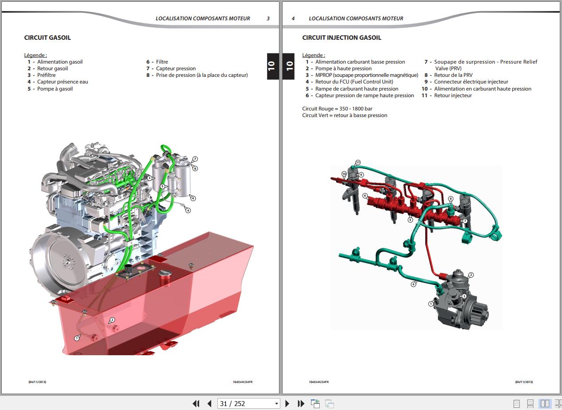
Task: Advance to the next page
Action: [287, 403]
